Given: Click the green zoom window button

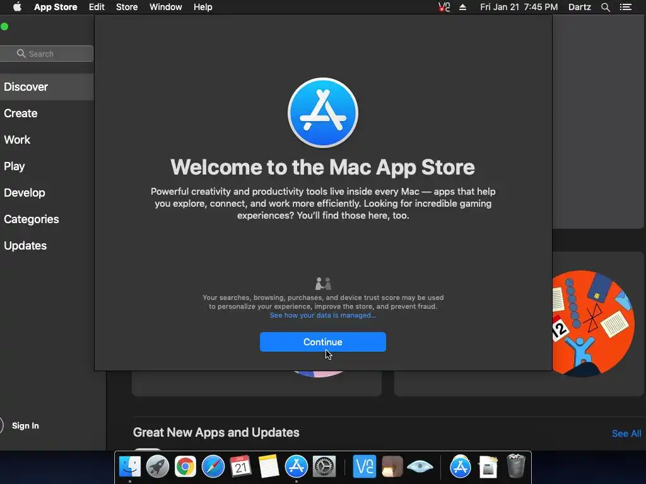Looking at the screenshot, I should pos(4,26).
